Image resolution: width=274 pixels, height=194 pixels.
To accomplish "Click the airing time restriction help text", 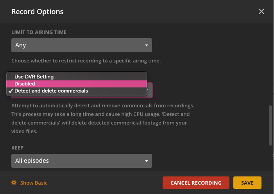I will click(86, 61).
